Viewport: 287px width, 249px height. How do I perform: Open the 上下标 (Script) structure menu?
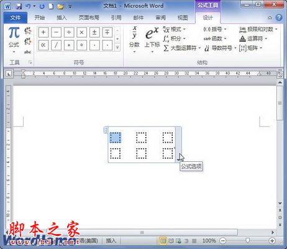[x=152, y=39]
